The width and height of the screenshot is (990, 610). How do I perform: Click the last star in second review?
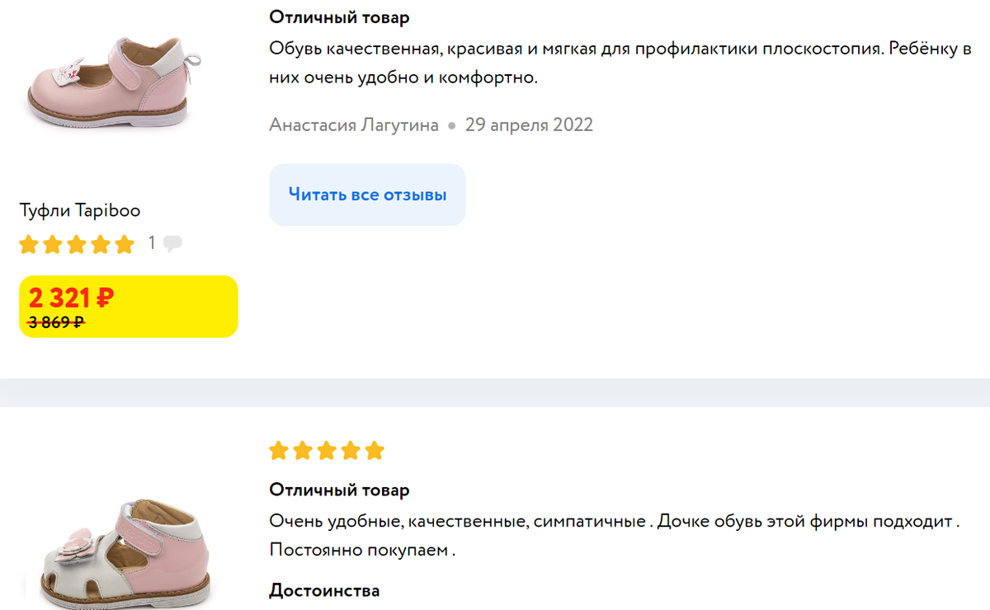372,450
